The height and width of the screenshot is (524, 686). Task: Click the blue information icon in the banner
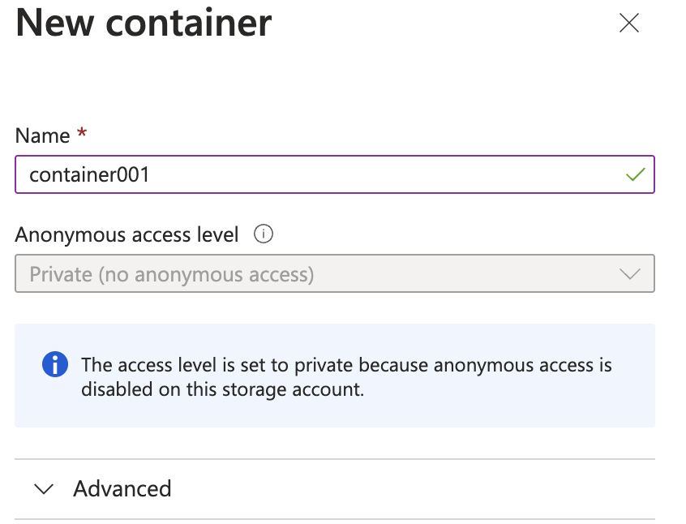(55, 364)
